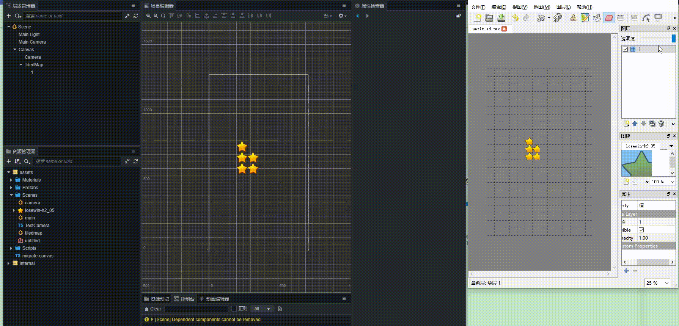Open the console log level 'all' dropdown
Image resolution: width=679 pixels, height=326 pixels.
point(262,309)
